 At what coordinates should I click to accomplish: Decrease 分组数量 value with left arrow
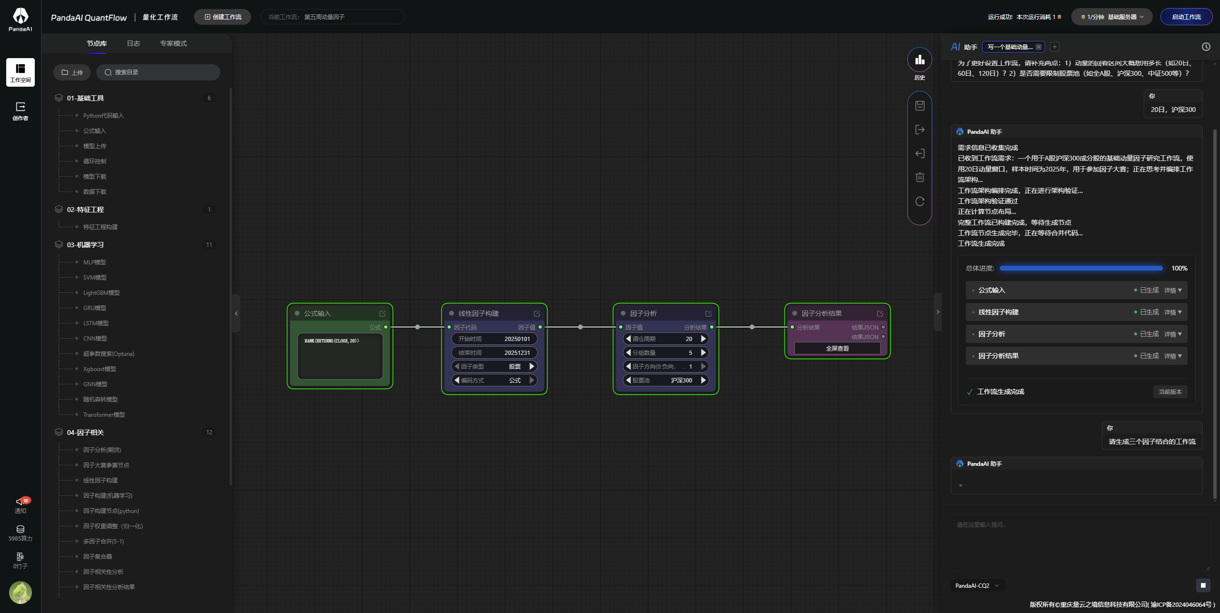628,352
